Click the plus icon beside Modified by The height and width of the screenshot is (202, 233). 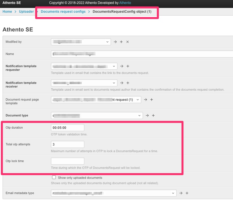121,42
